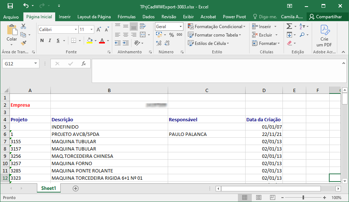
Task: Switch to Page Layout view
Action: pyautogui.click(x=258, y=198)
